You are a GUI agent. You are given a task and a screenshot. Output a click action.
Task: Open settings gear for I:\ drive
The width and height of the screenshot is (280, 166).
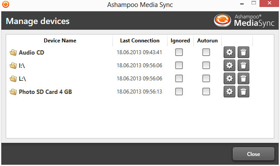point(229,66)
